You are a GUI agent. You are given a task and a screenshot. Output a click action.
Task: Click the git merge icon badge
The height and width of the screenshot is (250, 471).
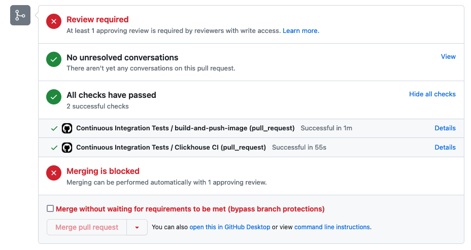(20, 15)
